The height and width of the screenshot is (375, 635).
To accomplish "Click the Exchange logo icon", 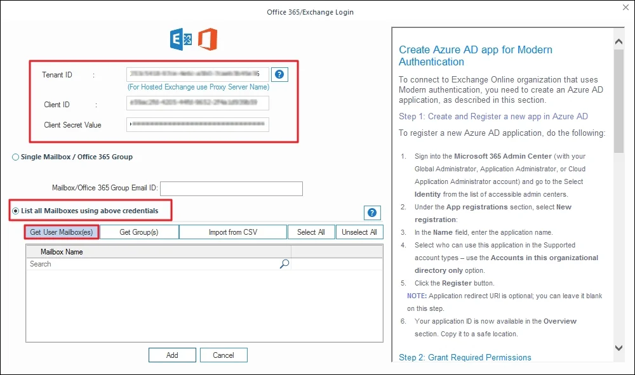I will 181,39.
